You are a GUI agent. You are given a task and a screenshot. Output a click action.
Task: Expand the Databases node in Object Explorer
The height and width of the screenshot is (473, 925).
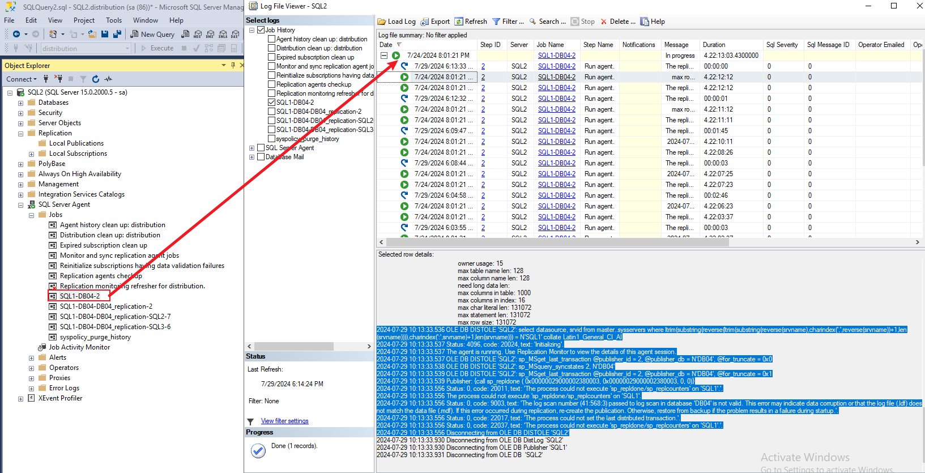[x=21, y=103]
